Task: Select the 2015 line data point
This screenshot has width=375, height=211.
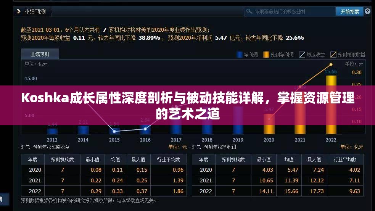Action: [x=114, y=131]
